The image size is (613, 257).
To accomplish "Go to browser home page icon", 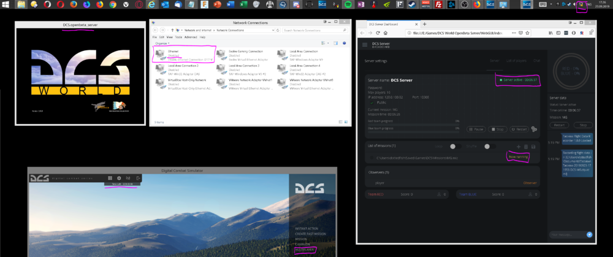I will (386, 33).
